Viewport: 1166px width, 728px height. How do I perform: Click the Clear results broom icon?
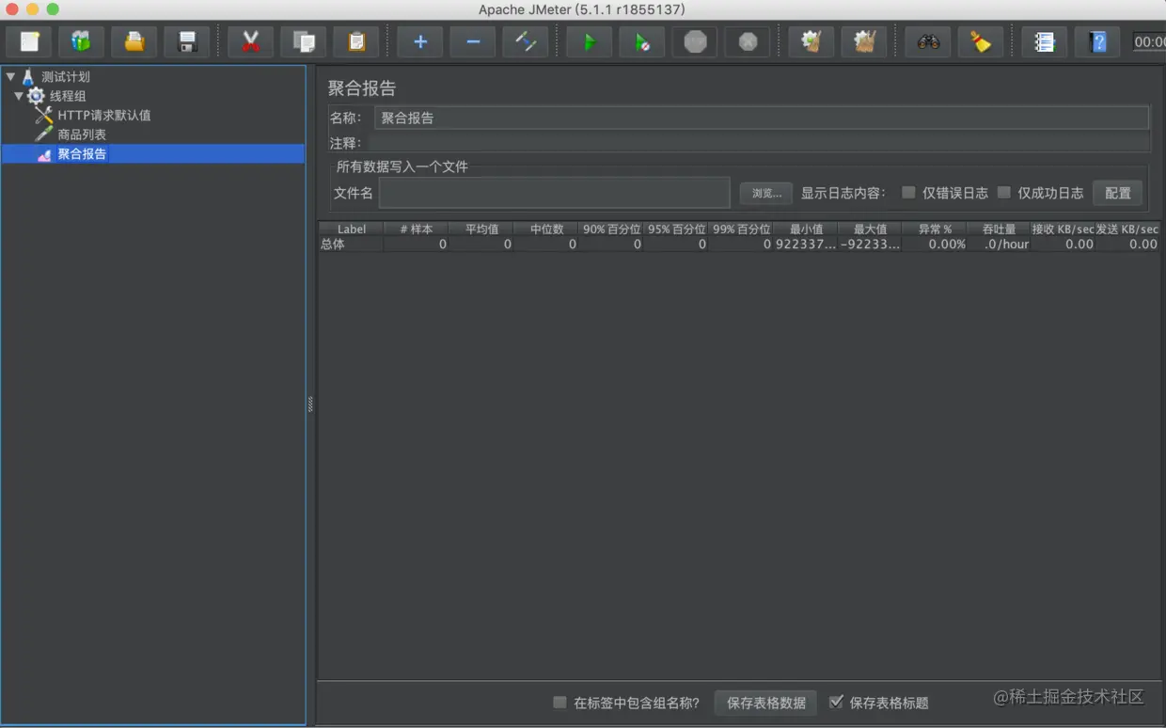click(x=811, y=42)
